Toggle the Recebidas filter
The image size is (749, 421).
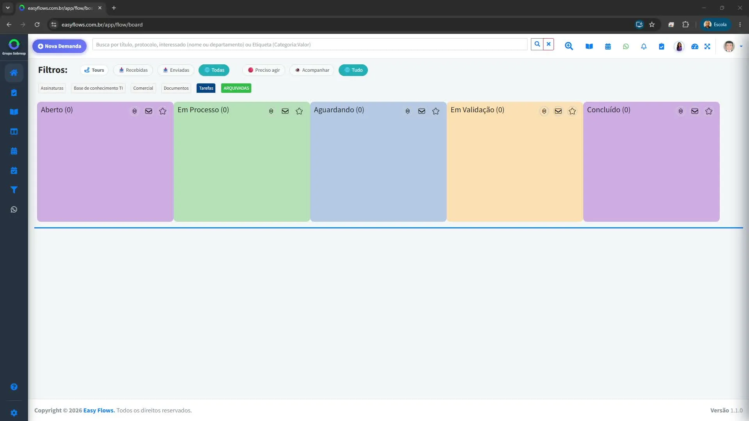click(x=133, y=70)
